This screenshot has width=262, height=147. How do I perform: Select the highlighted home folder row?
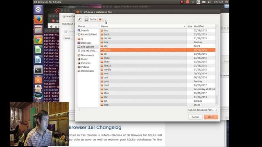[158, 50]
